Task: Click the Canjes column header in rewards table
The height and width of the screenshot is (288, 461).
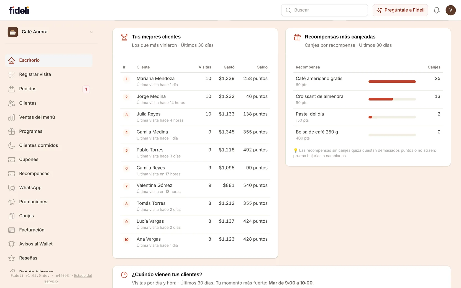Action: [x=434, y=67]
